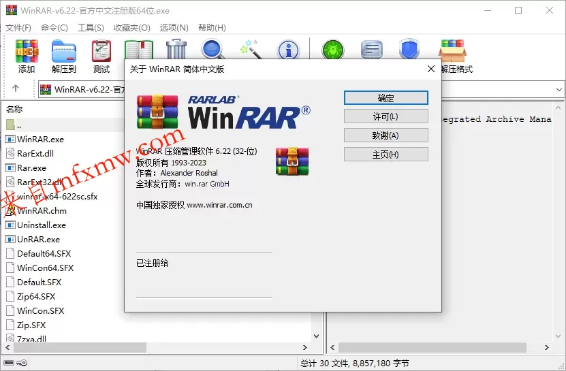Select WinRAR.chm in file list

point(42,211)
